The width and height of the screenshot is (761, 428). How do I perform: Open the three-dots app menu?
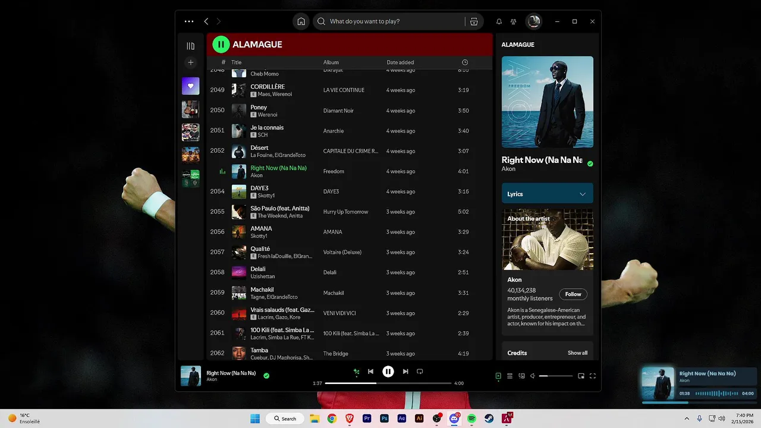[189, 21]
